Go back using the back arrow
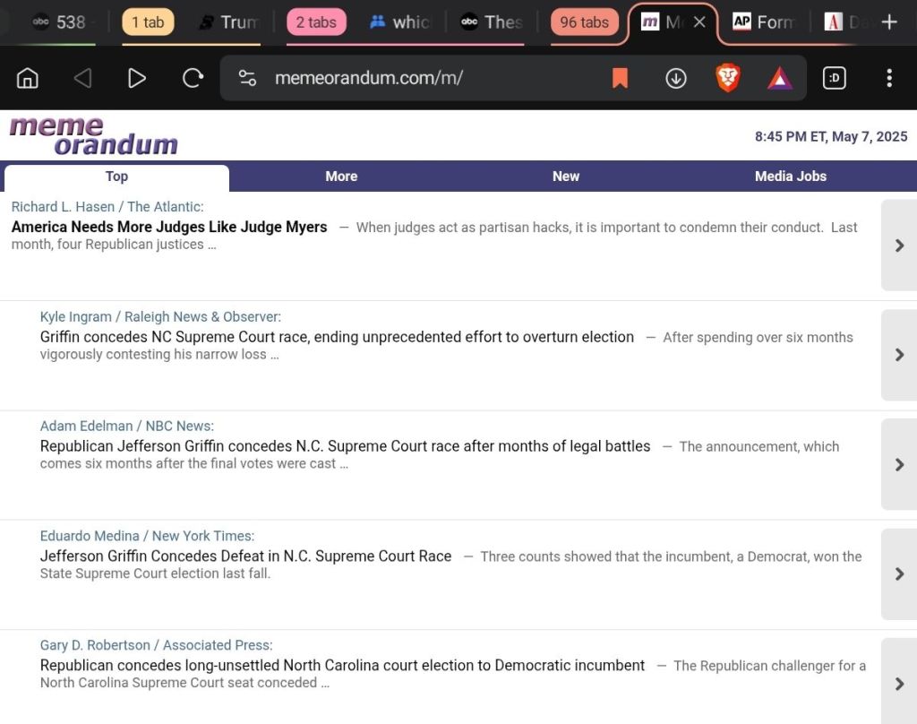Image resolution: width=917 pixels, height=724 pixels. [x=82, y=78]
